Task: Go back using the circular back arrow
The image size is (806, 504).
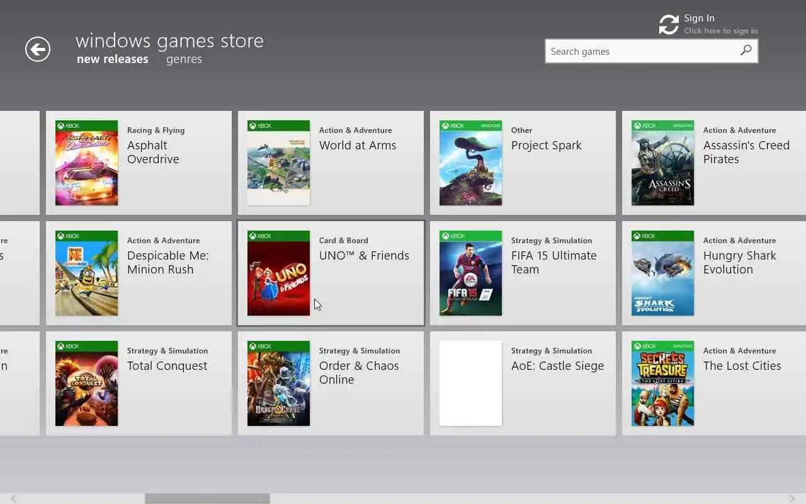Action: pos(38,49)
